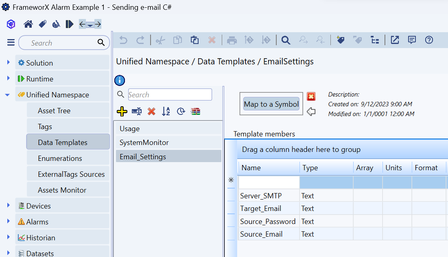
Task: Click the blue info circle icon
Action: pyautogui.click(x=119, y=80)
